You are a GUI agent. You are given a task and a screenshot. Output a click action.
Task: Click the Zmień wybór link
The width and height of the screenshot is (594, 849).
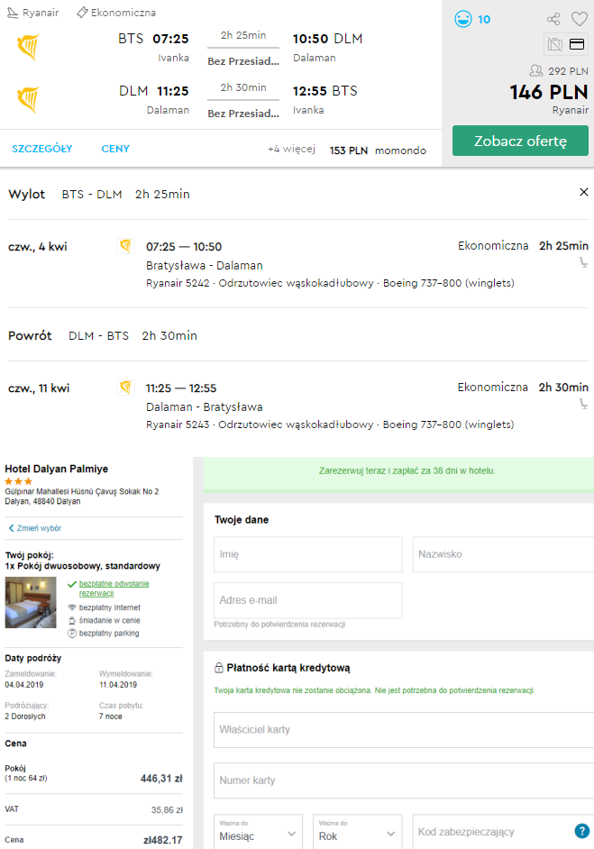35,528
